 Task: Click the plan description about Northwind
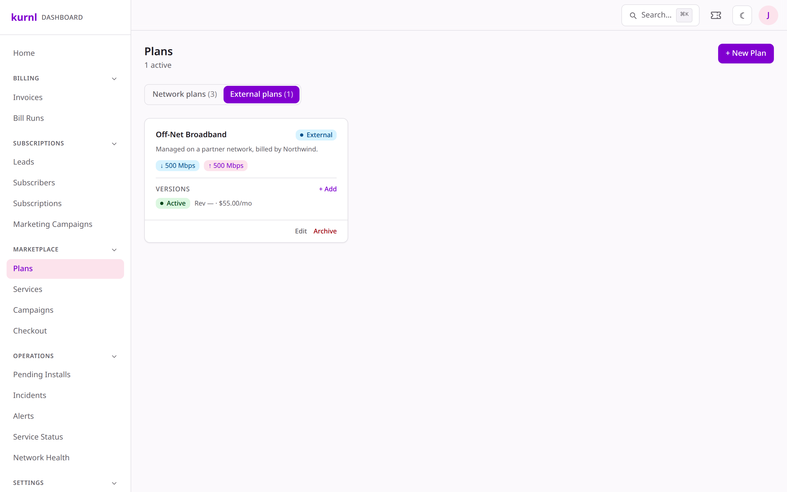236,149
